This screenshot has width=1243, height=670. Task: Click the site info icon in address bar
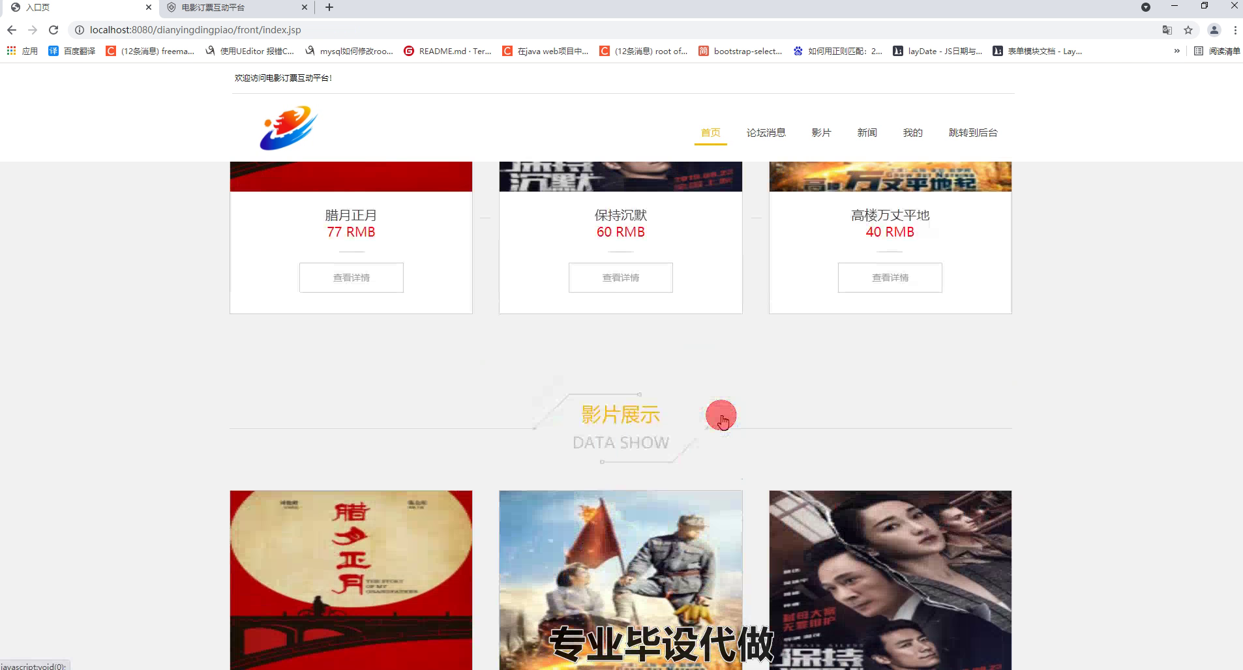(x=80, y=30)
